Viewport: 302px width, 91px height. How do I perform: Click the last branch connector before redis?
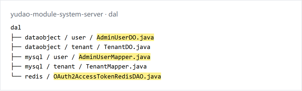[16, 76]
